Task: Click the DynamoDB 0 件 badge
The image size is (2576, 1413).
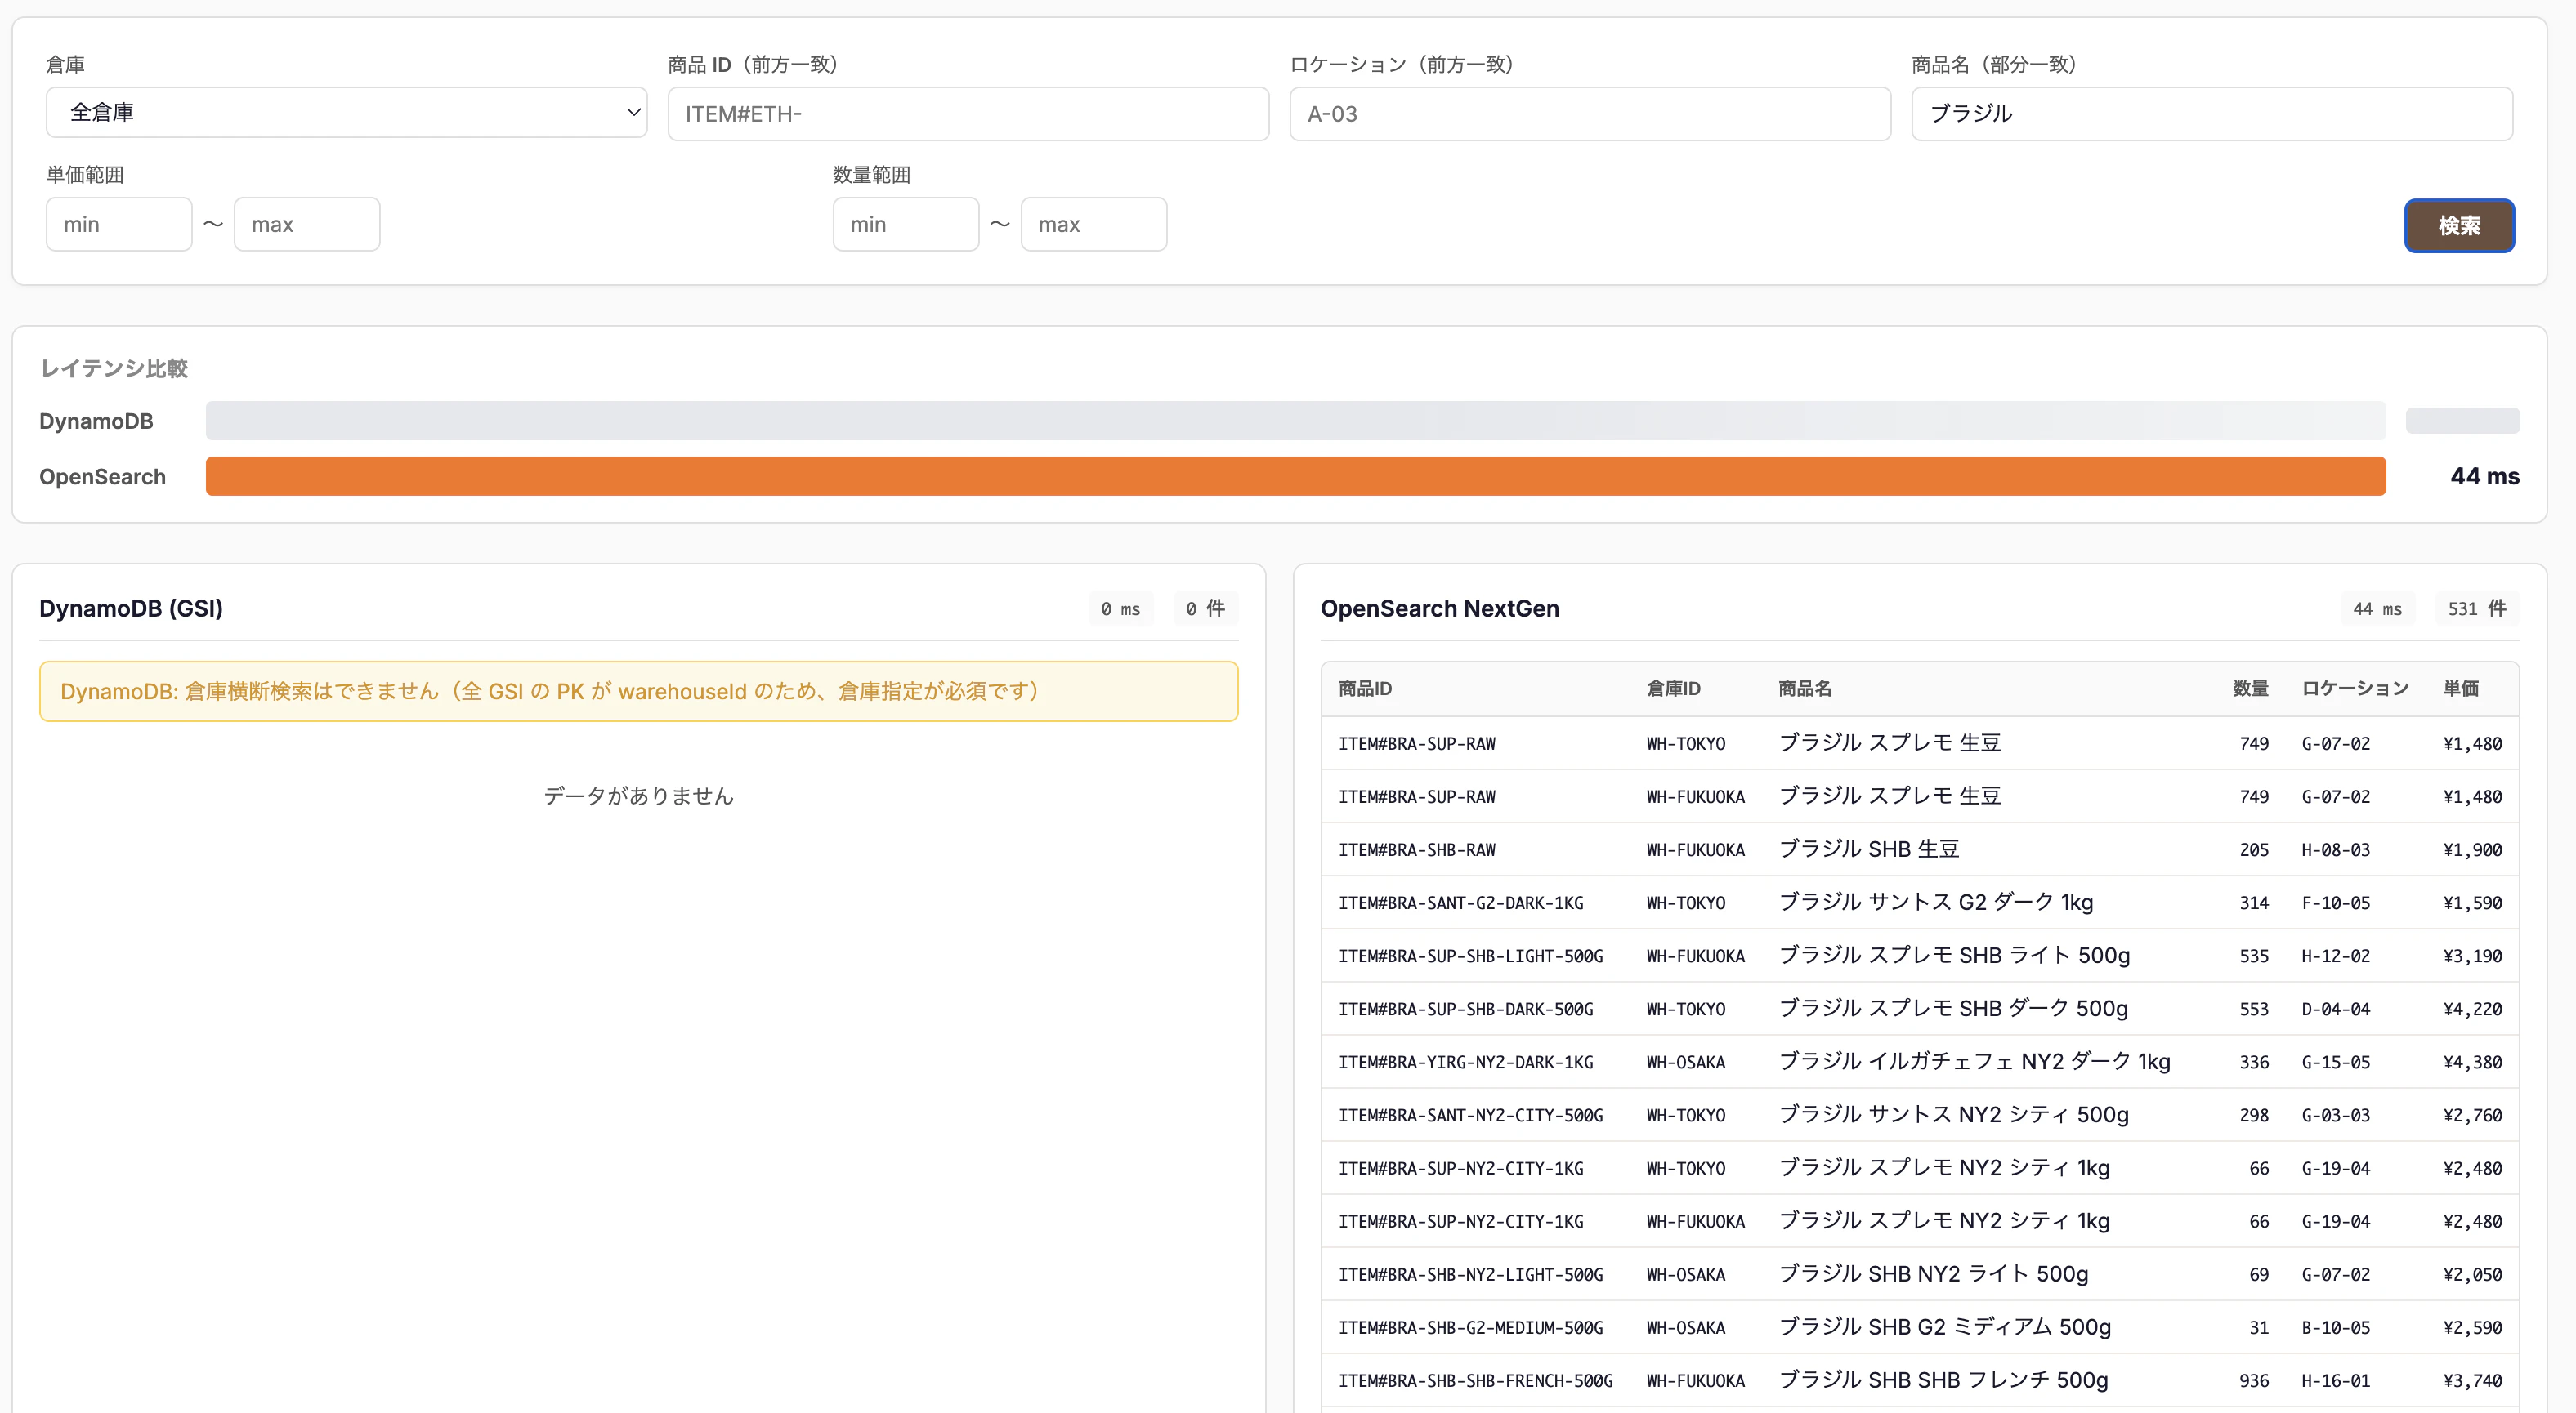Action: click(x=1205, y=608)
